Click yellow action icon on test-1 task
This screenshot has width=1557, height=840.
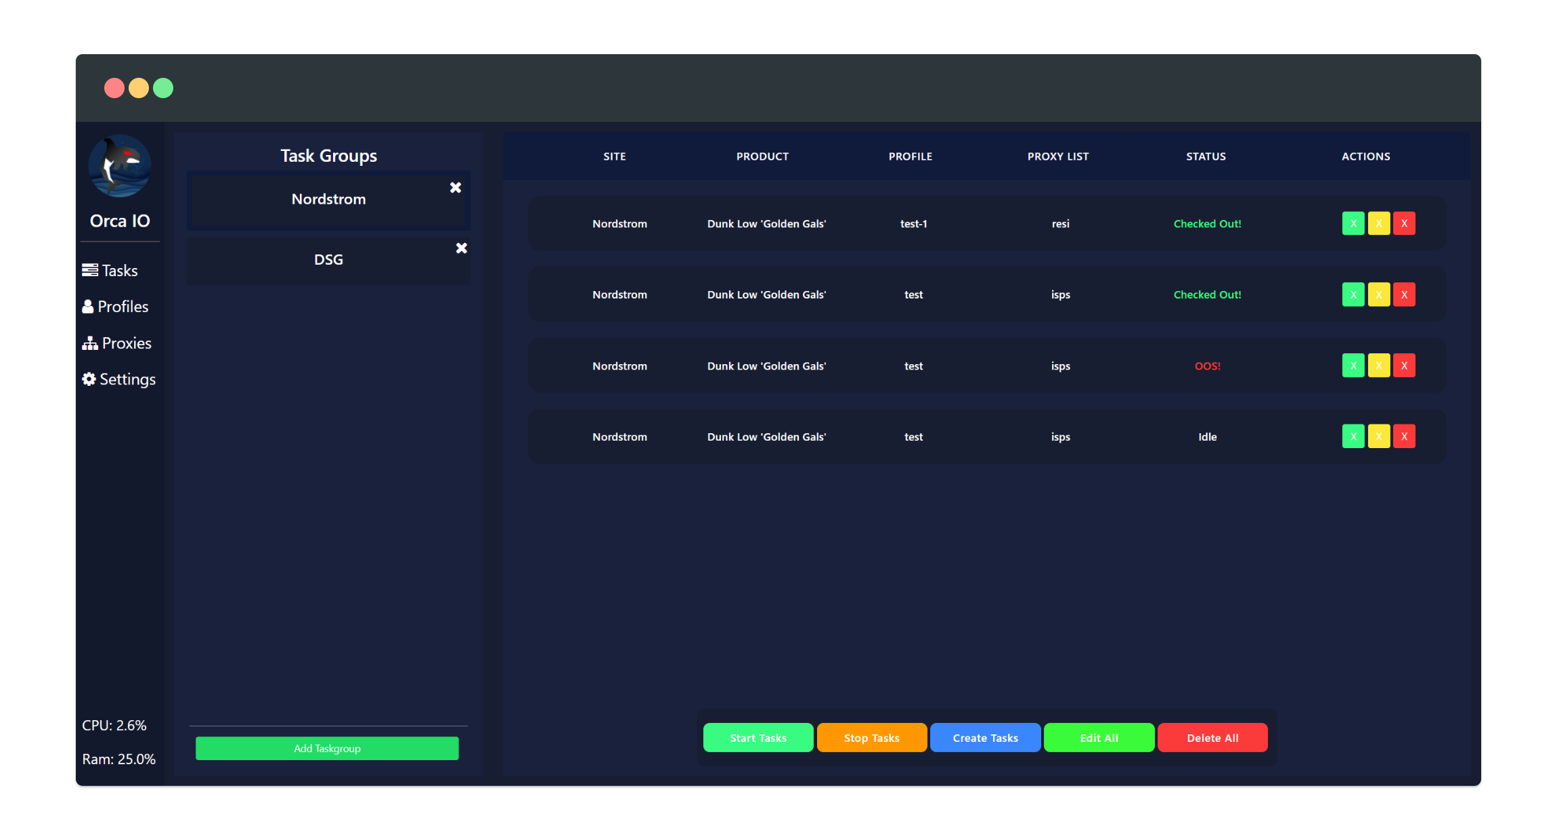[x=1379, y=223]
